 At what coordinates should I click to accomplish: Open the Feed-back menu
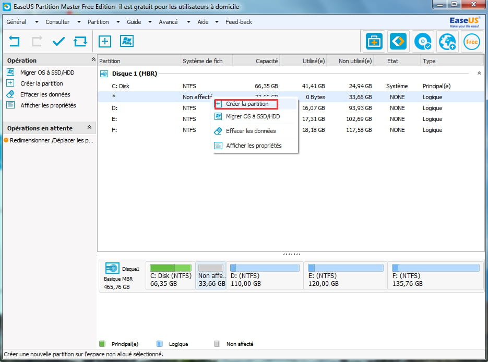(x=239, y=22)
